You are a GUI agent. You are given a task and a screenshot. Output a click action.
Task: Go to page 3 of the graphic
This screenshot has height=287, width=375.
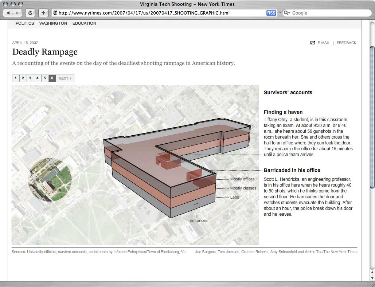click(x=30, y=78)
